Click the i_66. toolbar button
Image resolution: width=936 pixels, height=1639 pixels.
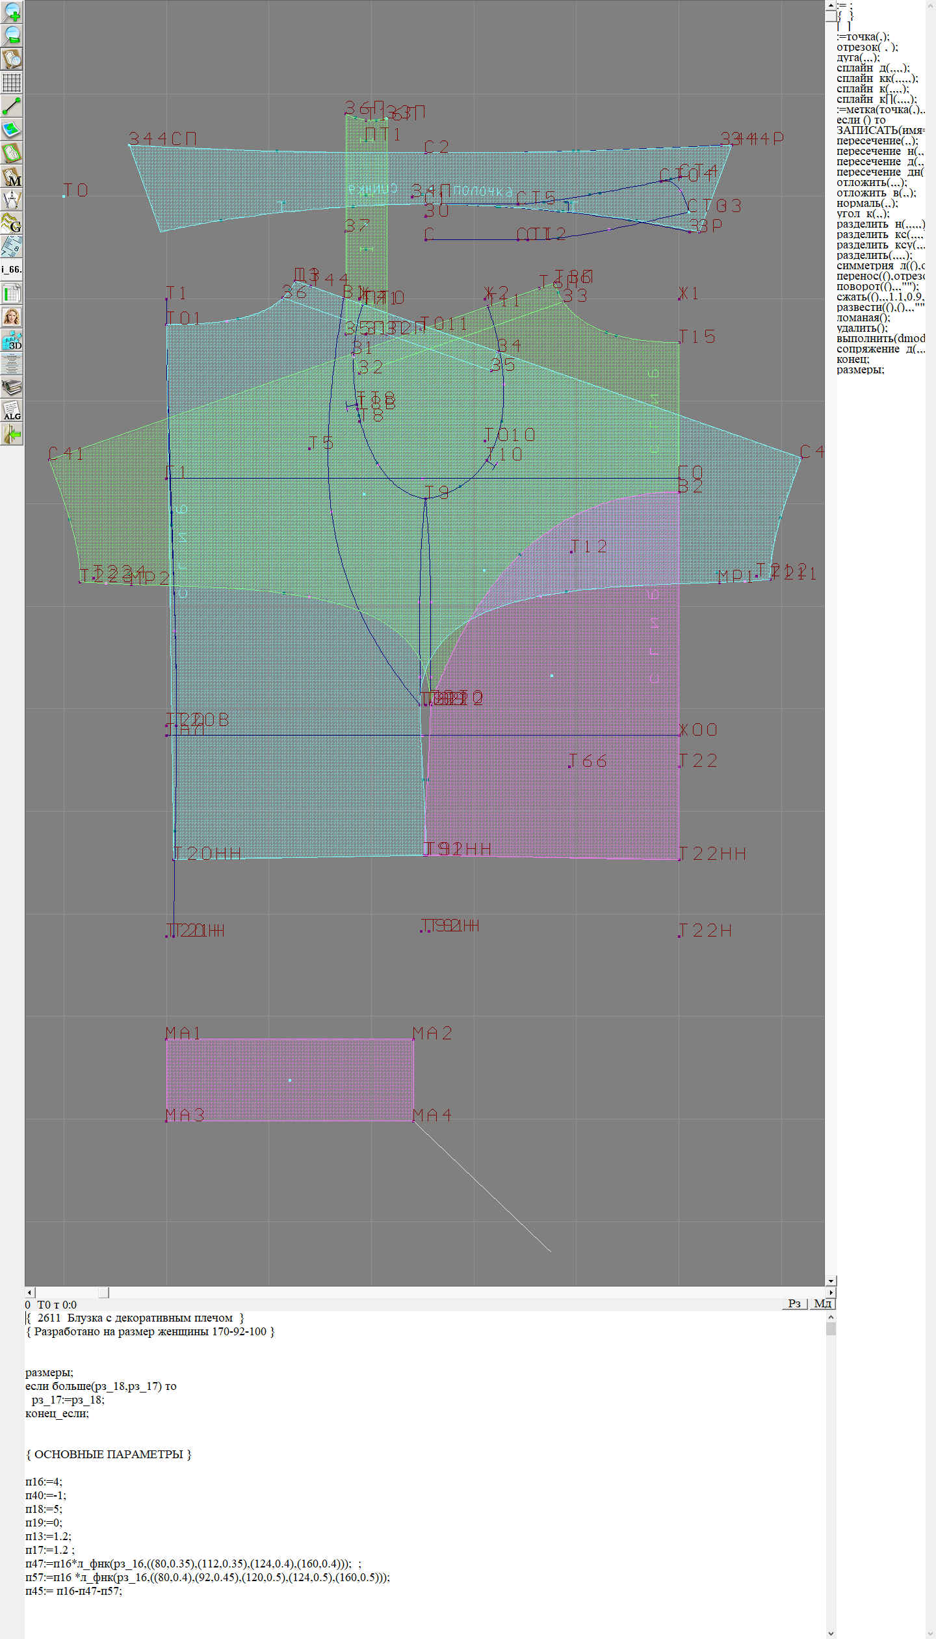[x=12, y=269]
